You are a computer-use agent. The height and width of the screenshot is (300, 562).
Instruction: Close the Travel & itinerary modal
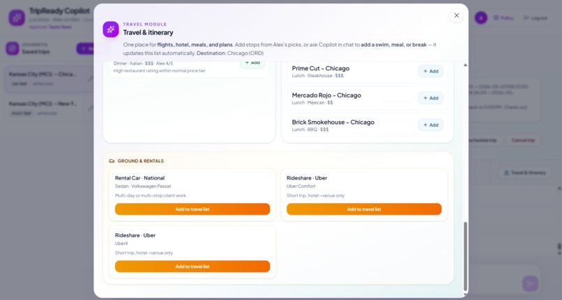[456, 15]
